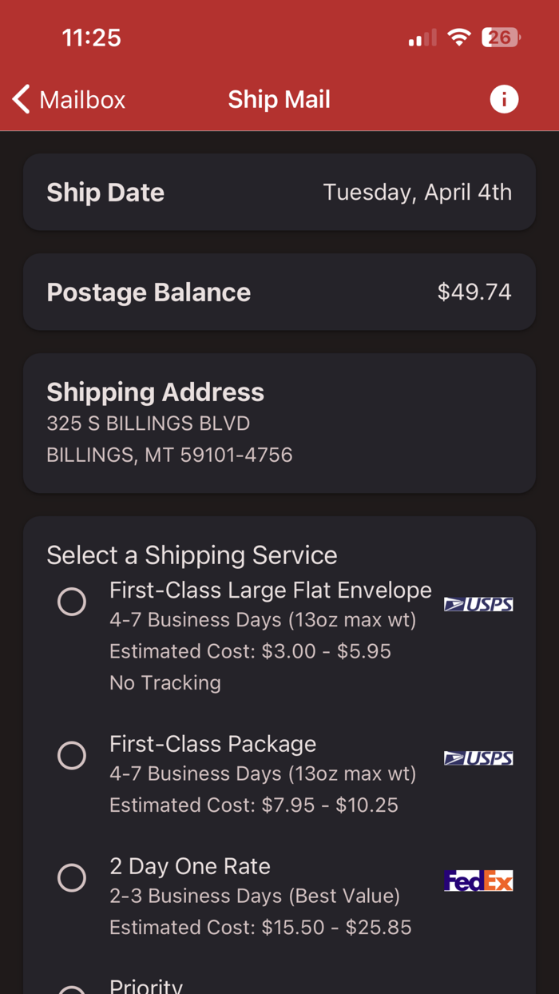Open the info icon in navigation bar
The height and width of the screenshot is (994, 559).
(504, 99)
